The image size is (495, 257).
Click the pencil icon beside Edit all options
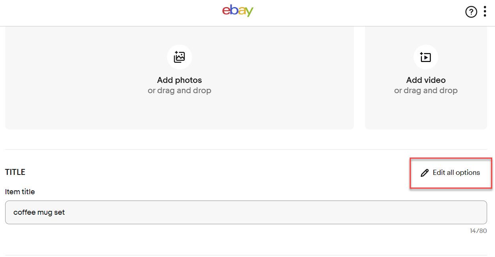(x=425, y=173)
